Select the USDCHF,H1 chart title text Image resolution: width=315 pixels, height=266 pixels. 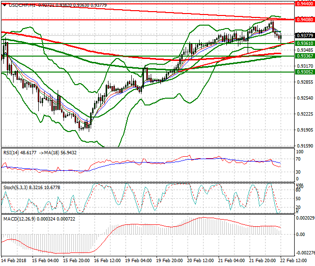pyautogui.click(x=22, y=5)
